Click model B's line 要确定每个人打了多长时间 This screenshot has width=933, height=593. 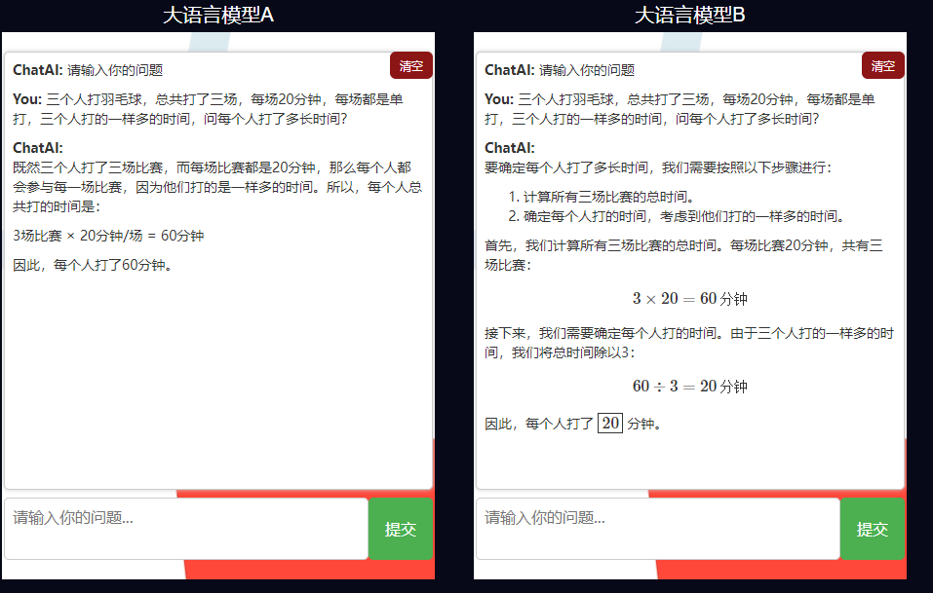click(x=658, y=167)
